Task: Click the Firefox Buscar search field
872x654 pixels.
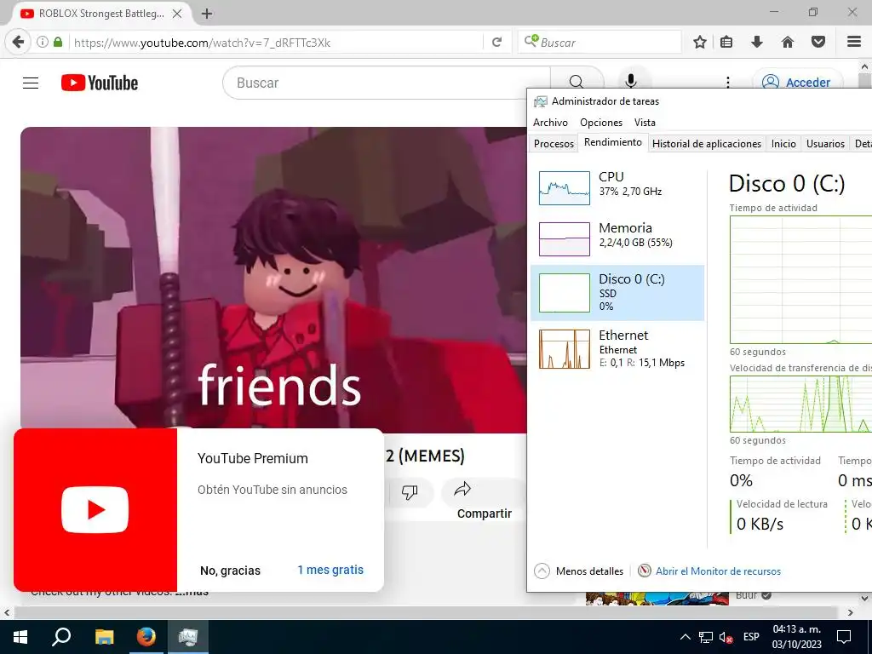Action: (599, 43)
